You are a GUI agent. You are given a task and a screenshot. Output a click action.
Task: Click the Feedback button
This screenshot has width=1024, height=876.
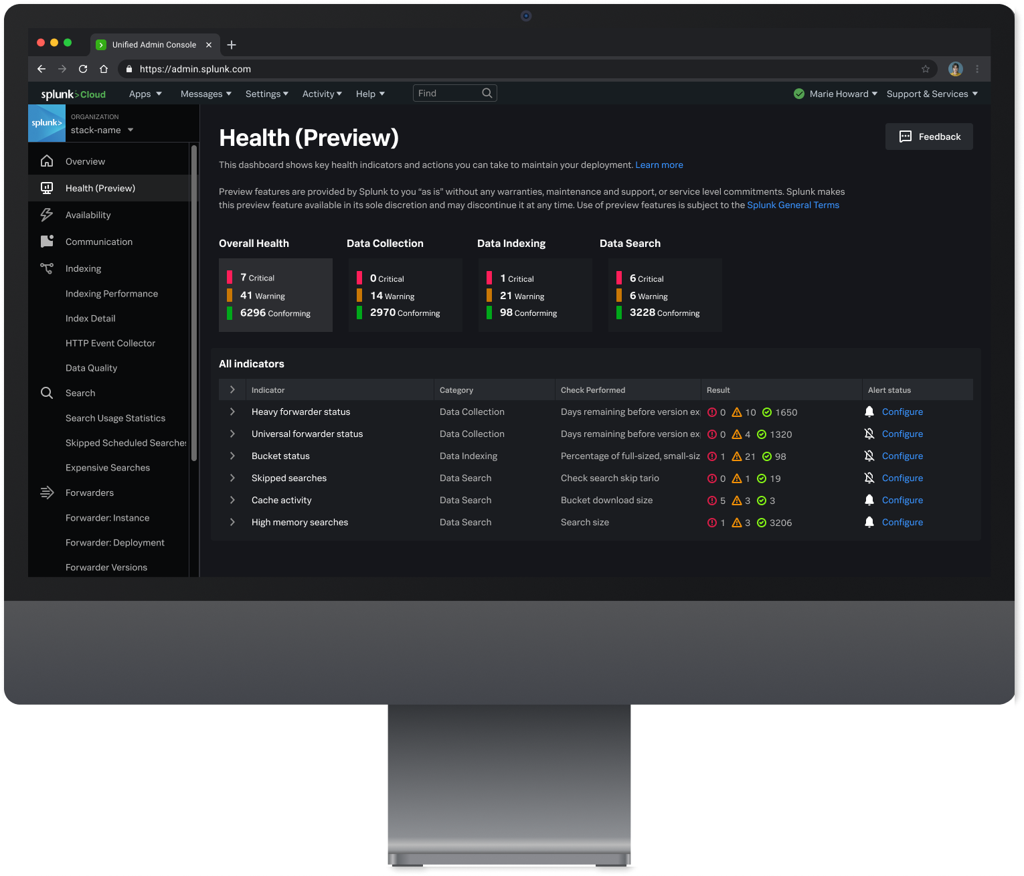[x=929, y=137]
